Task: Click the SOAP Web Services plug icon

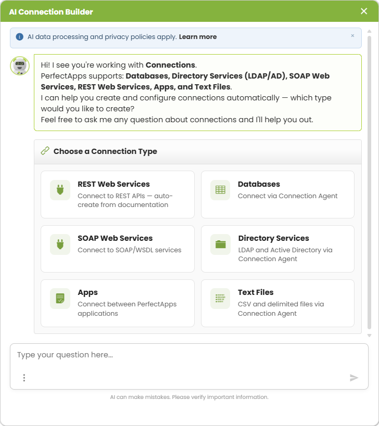Action: click(x=60, y=244)
